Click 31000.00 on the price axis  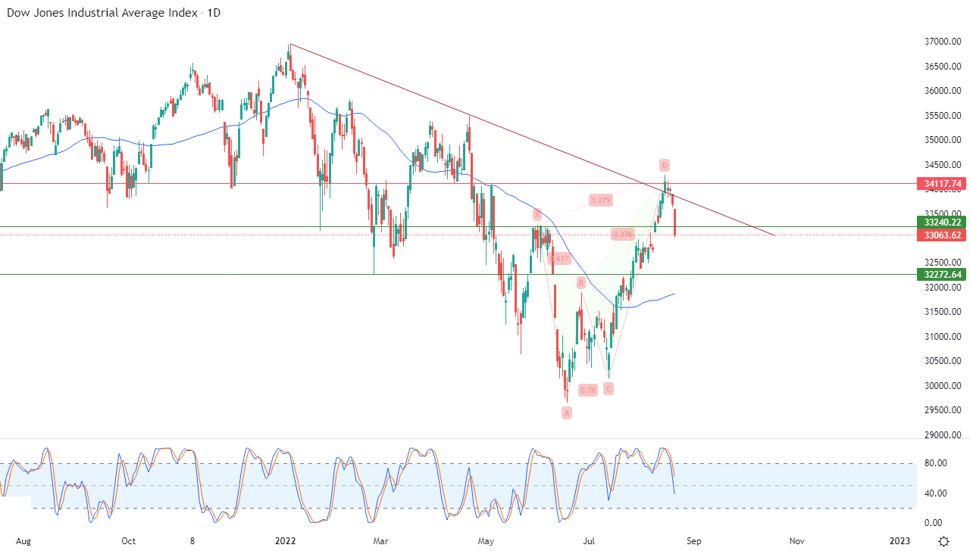[x=942, y=337]
